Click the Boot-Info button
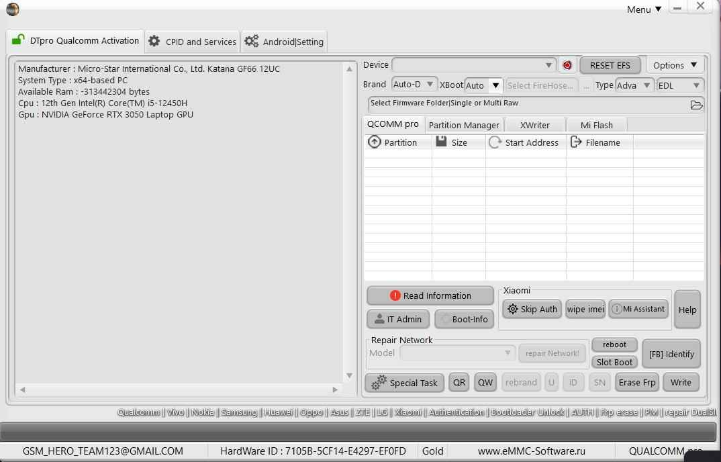The height and width of the screenshot is (462, 721). pyautogui.click(x=464, y=319)
